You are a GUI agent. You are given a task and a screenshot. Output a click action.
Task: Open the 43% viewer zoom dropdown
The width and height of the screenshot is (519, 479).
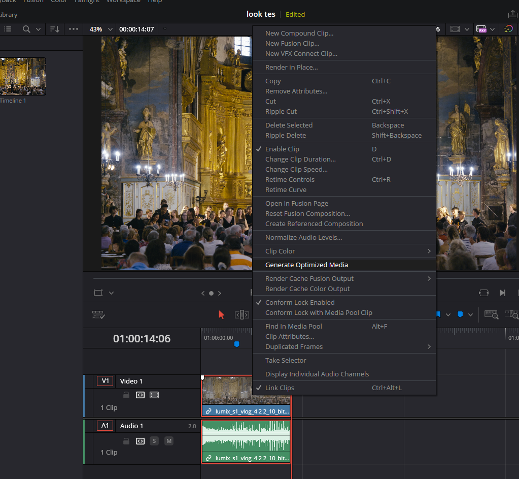click(101, 29)
